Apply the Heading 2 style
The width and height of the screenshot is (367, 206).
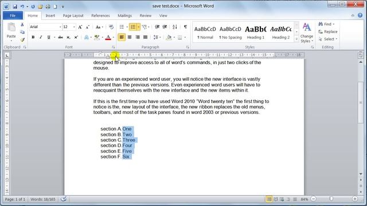pos(281,33)
